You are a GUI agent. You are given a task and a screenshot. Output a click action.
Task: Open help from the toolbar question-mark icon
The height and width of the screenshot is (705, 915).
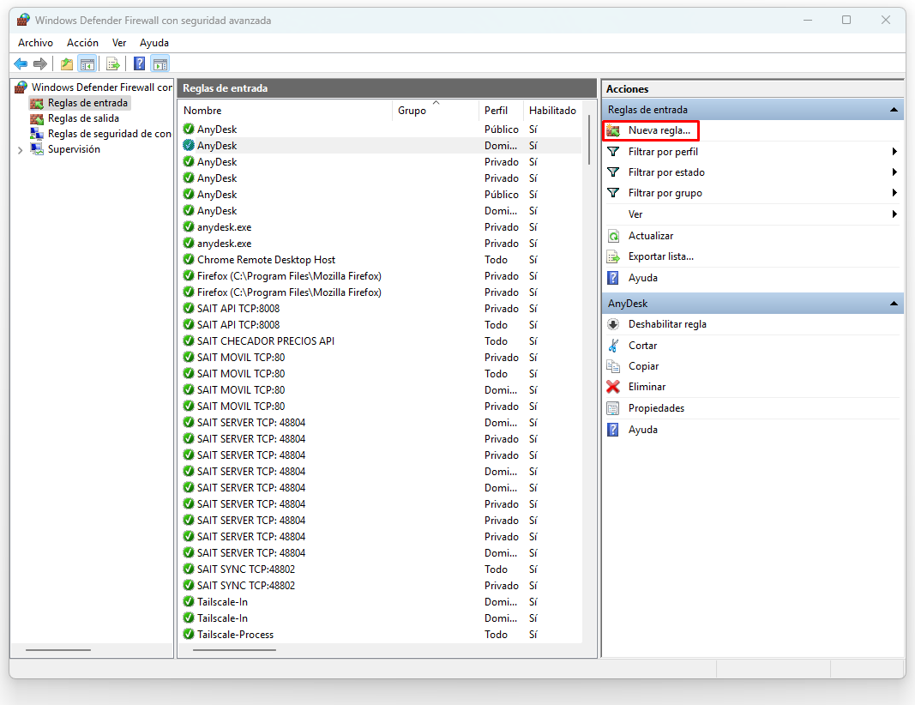pyautogui.click(x=140, y=63)
